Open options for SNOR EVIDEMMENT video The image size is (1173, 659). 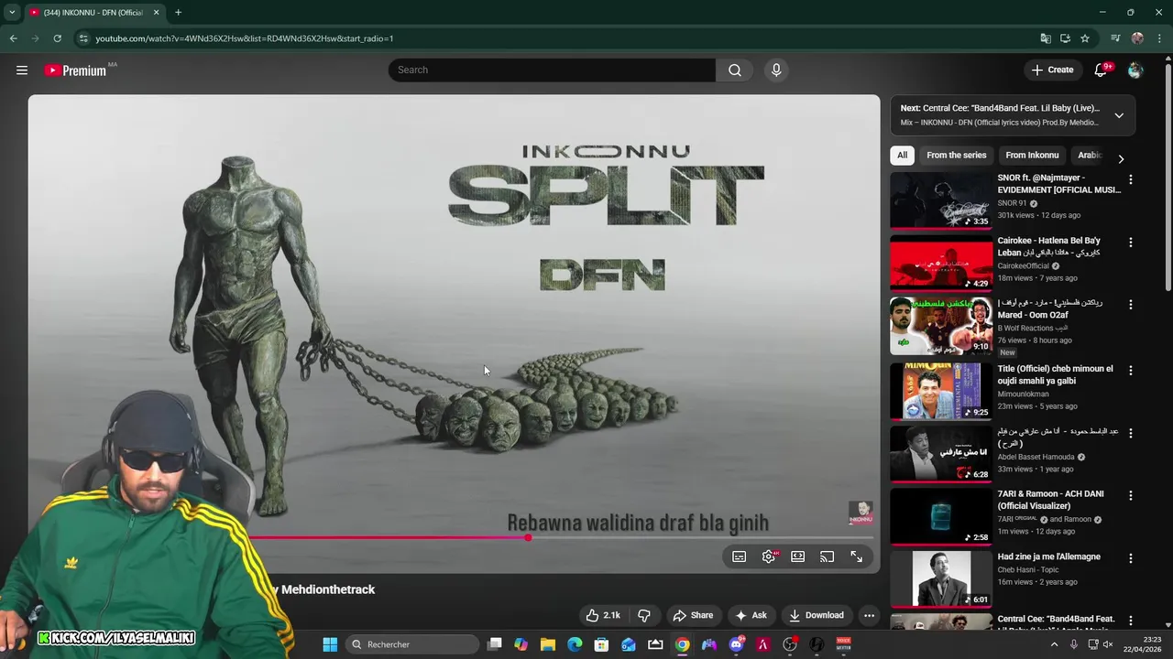pos(1130,180)
